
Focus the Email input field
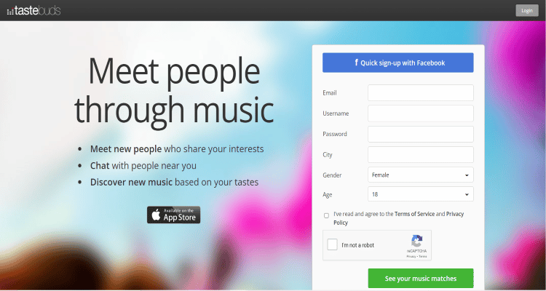point(420,92)
